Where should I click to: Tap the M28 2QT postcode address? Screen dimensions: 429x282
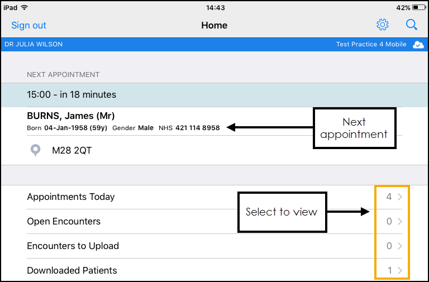tap(71, 150)
